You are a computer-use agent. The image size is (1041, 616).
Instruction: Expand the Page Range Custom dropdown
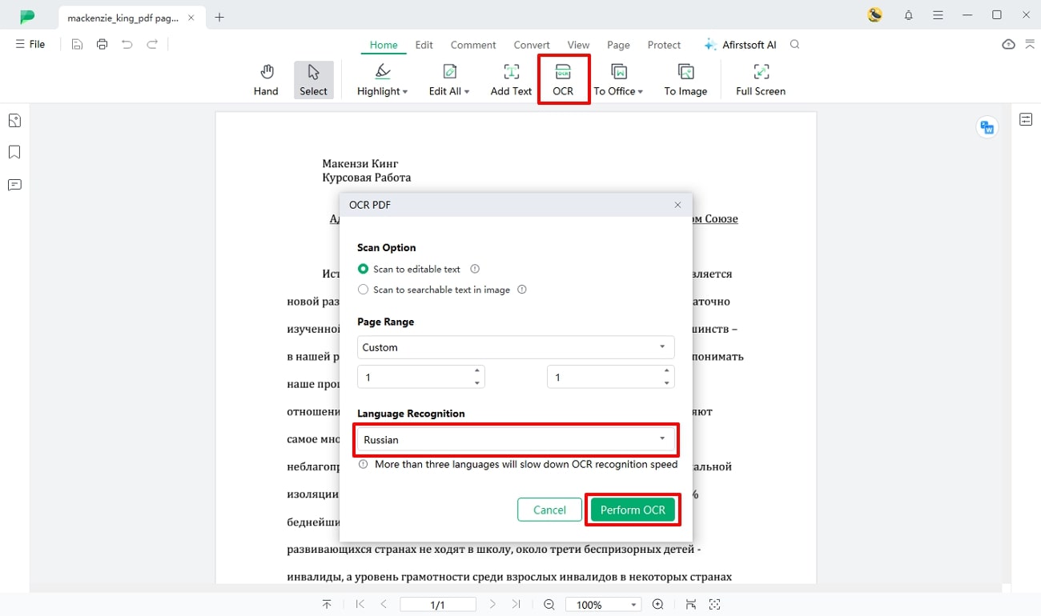tap(516, 347)
